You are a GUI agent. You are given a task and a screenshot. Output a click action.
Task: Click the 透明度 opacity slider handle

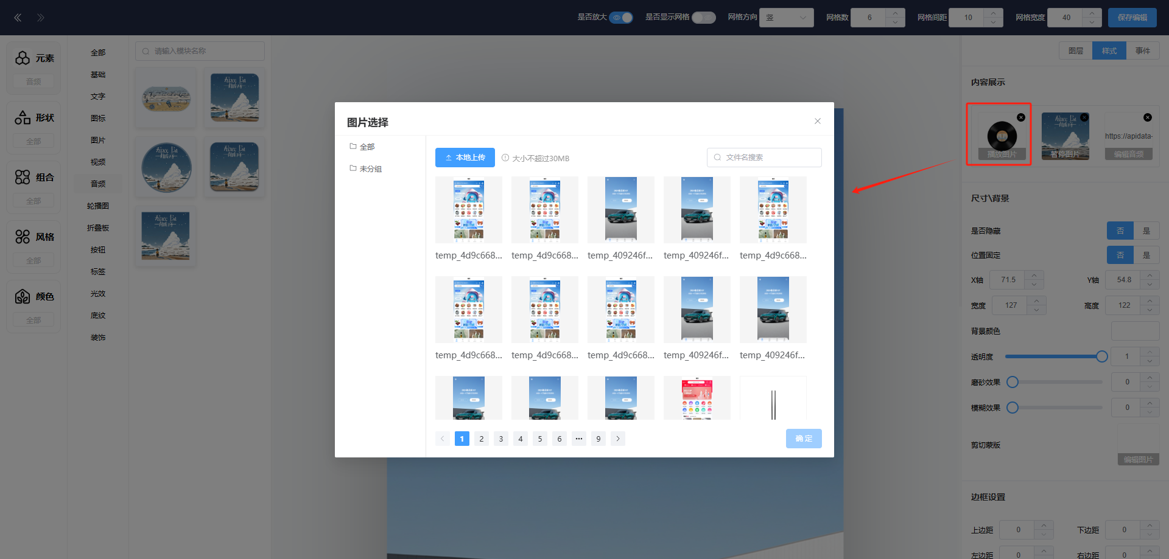(x=1102, y=356)
